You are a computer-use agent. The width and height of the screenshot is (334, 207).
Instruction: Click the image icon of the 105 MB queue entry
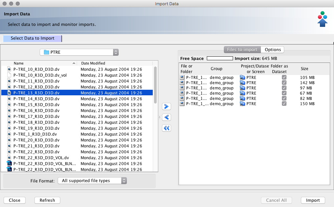tap(182, 78)
